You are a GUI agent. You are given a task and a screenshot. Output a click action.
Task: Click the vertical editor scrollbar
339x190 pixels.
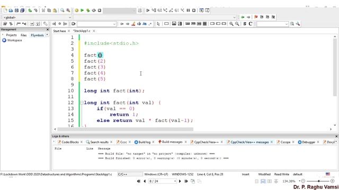point(335,67)
